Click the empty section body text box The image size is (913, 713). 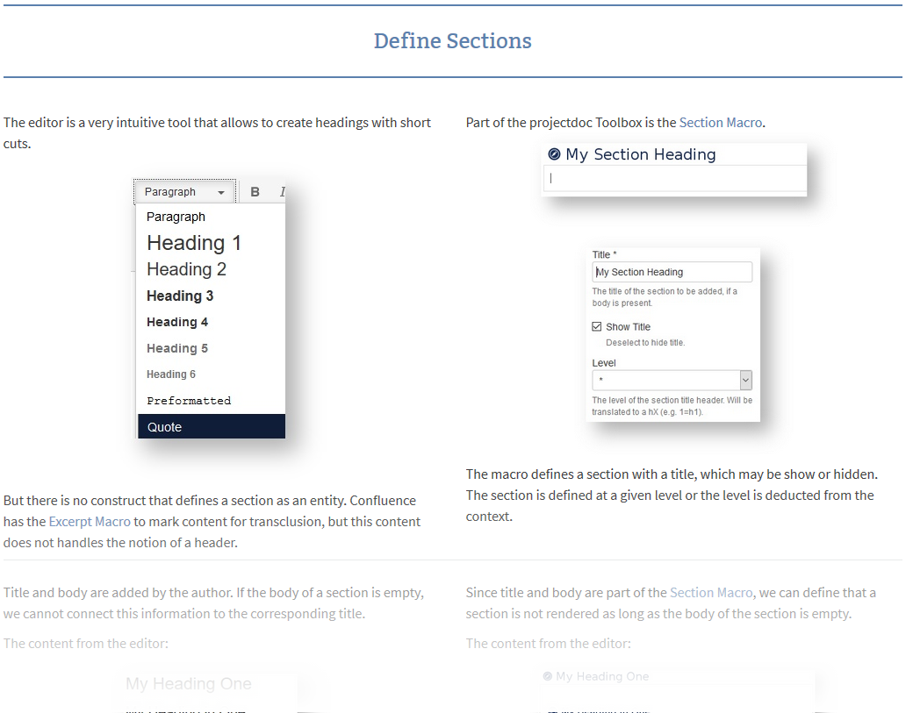click(x=674, y=178)
